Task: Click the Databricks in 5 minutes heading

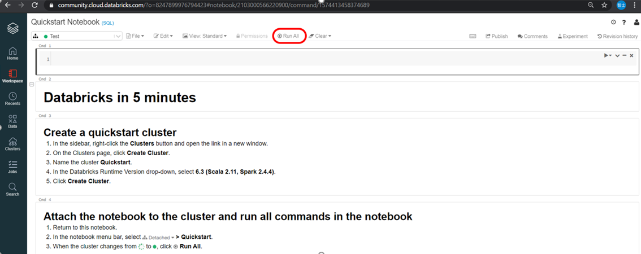Action: pyautogui.click(x=120, y=98)
